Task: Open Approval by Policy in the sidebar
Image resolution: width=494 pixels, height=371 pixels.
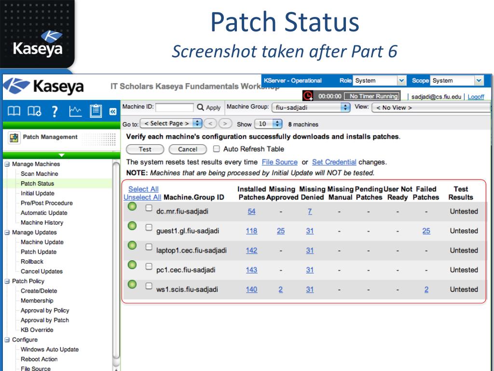Action: [x=45, y=311]
